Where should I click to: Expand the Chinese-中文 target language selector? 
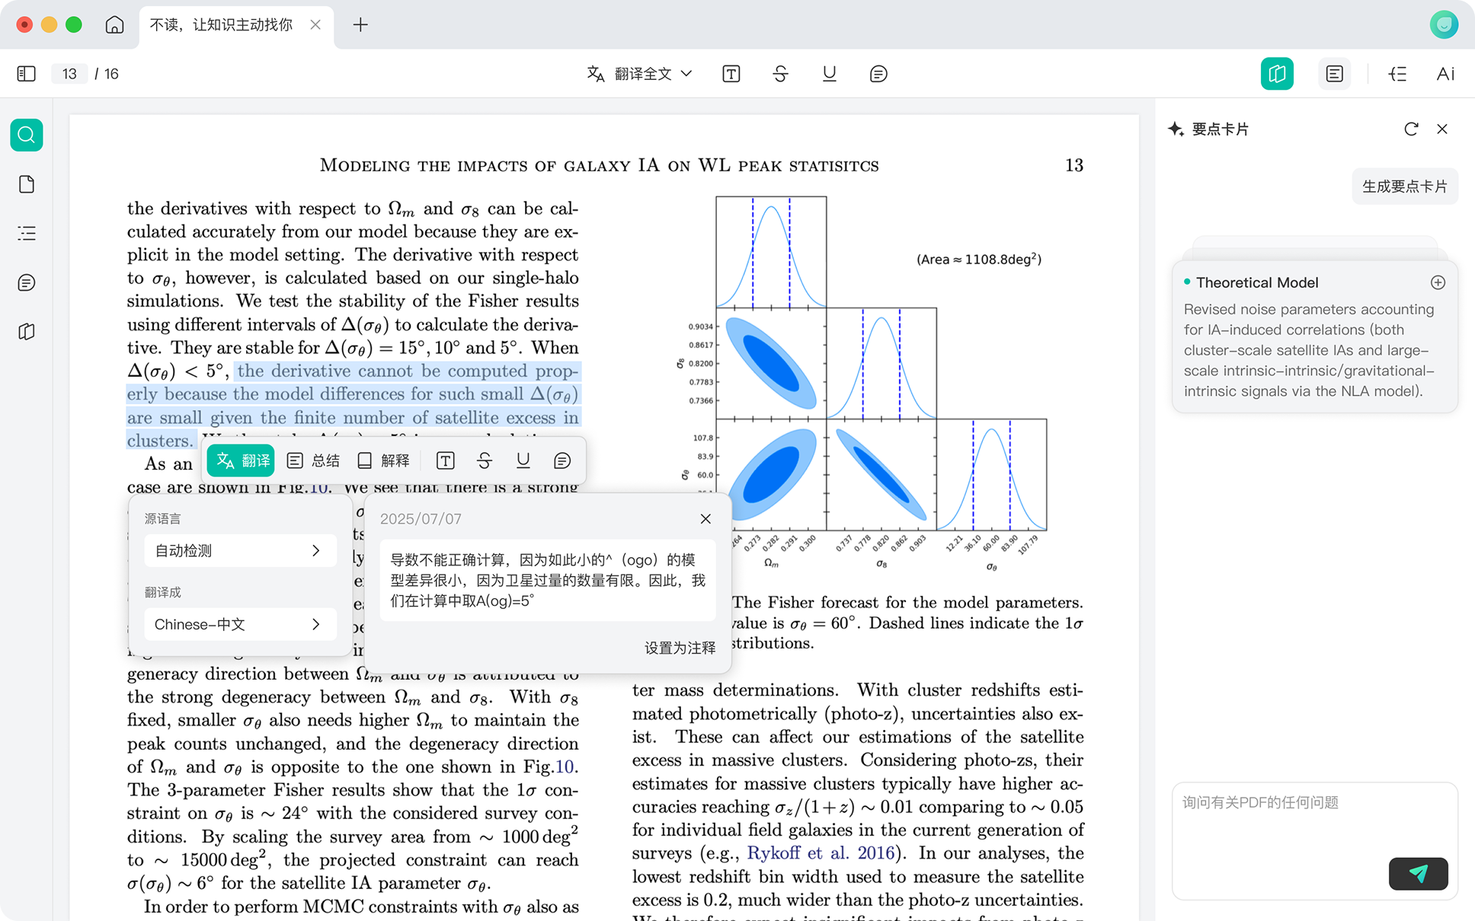pyautogui.click(x=240, y=624)
